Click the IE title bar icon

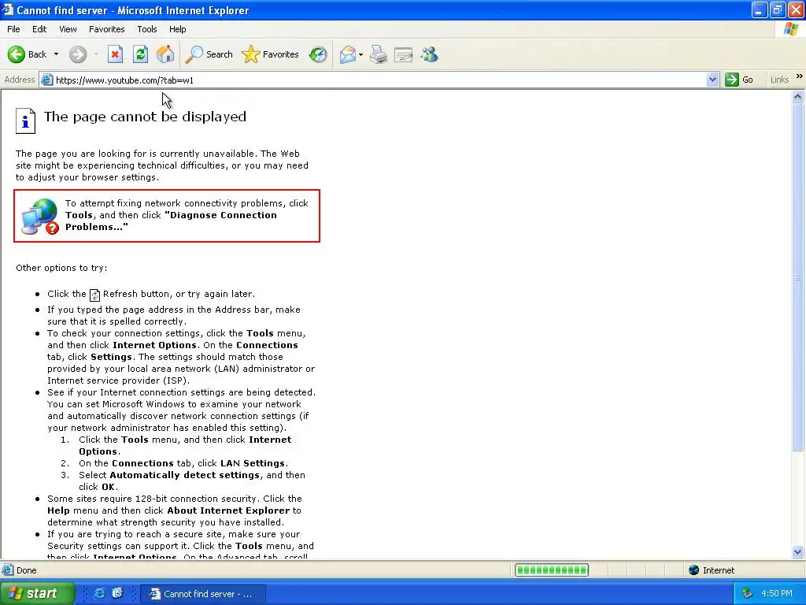[7, 9]
